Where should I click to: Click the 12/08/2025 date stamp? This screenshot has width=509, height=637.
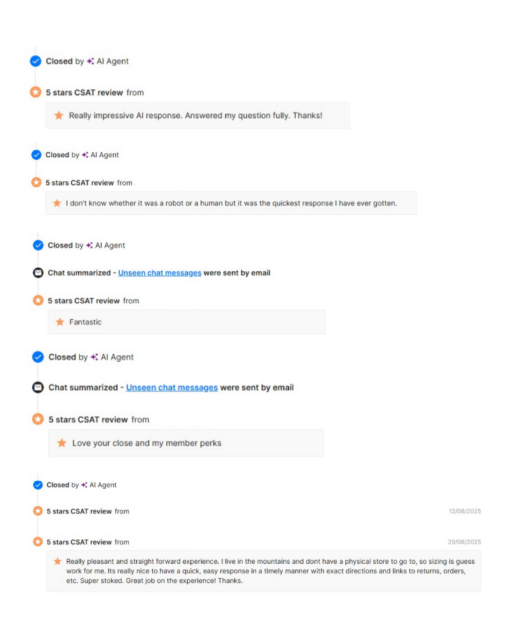click(464, 511)
